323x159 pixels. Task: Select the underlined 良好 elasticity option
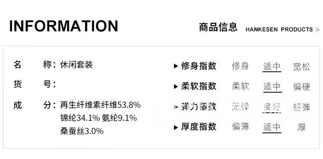pos(272,107)
